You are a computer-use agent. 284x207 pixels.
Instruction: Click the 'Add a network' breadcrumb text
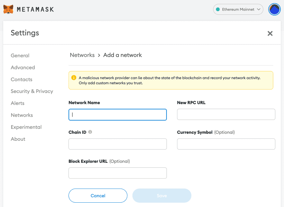point(123,55)
